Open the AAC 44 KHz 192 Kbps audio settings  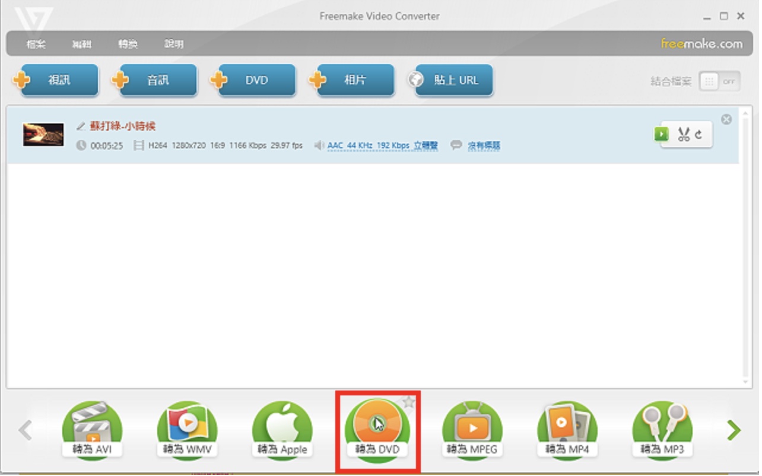pos(383,145)
